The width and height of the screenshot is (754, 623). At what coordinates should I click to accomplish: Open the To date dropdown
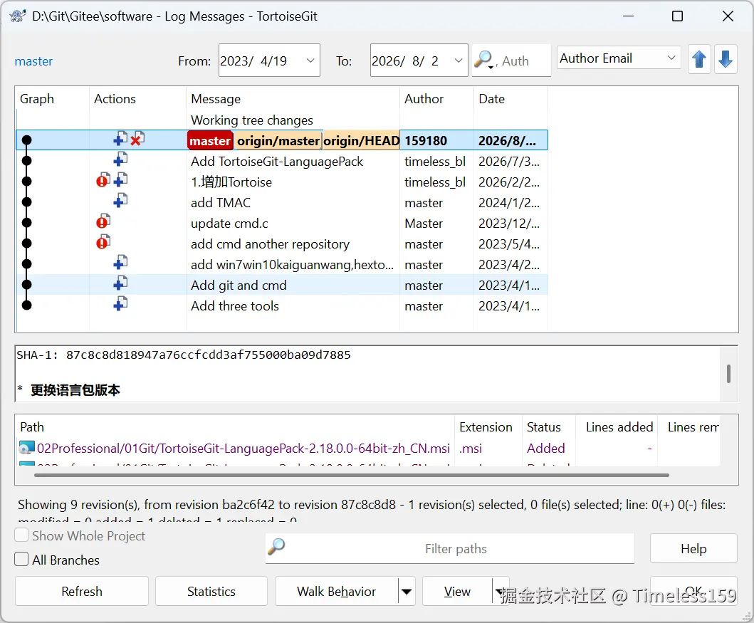[x=459, y=61]
